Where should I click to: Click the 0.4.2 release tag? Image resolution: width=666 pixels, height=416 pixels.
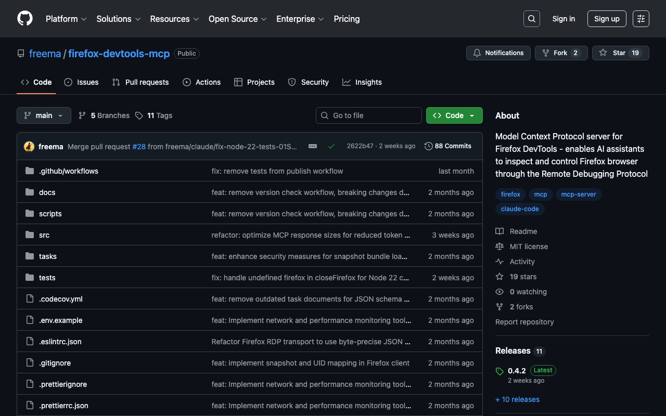(517, 371)
